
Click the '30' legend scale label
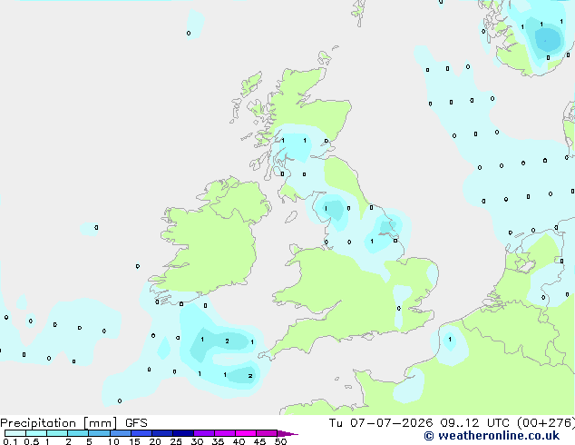tap(197, 441)
